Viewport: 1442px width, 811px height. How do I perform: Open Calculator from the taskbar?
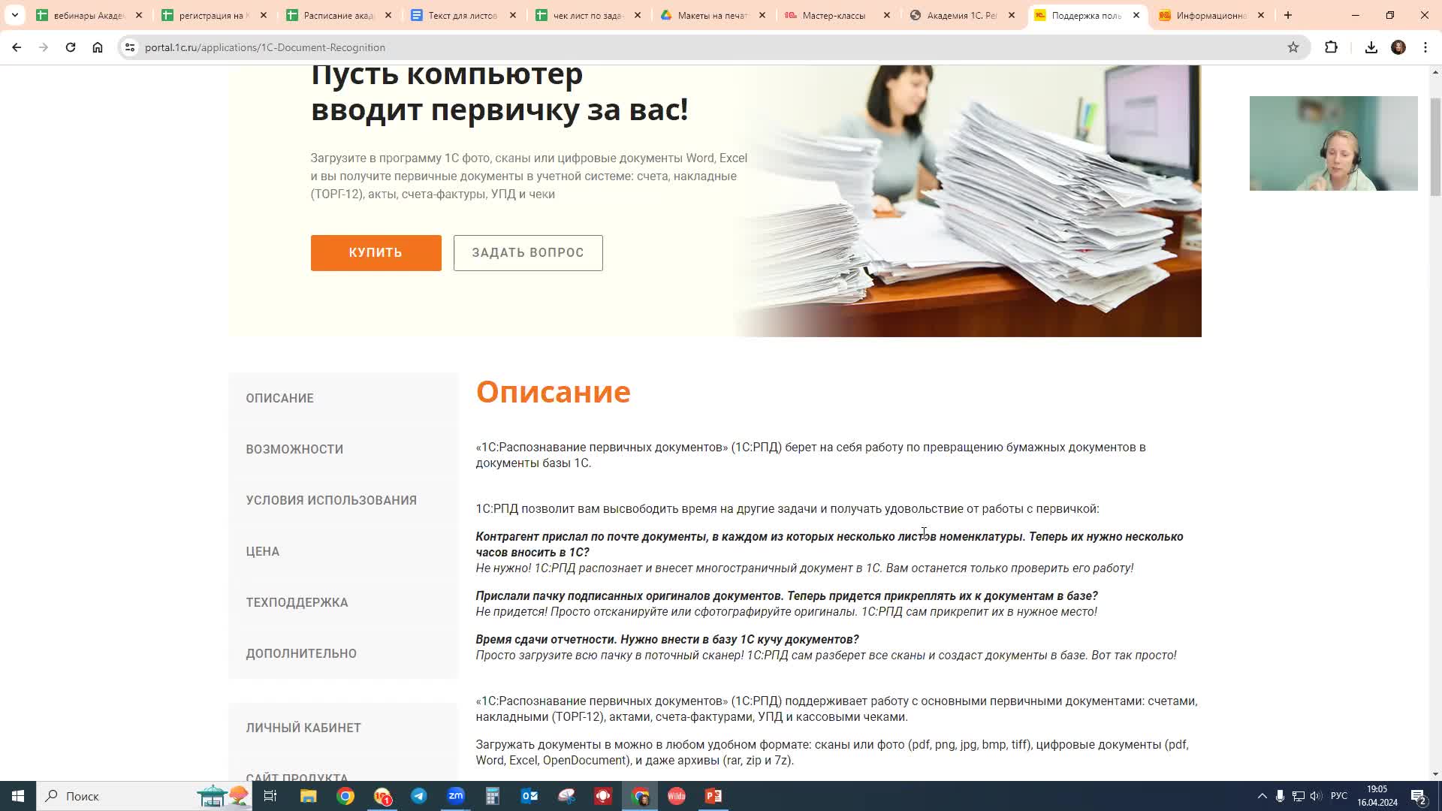coord(493,796)
